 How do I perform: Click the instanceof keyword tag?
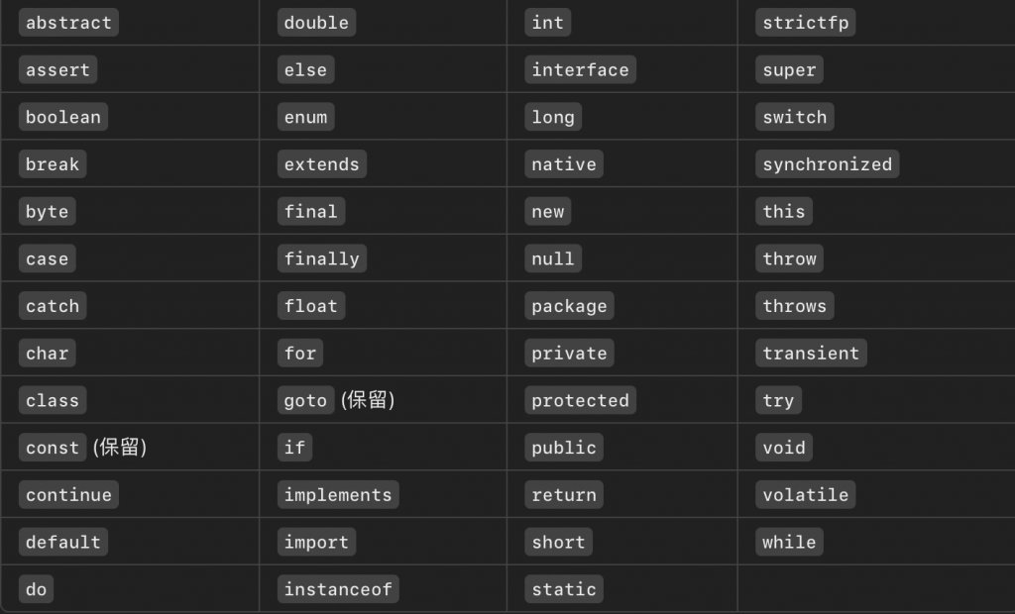(338, 589)
